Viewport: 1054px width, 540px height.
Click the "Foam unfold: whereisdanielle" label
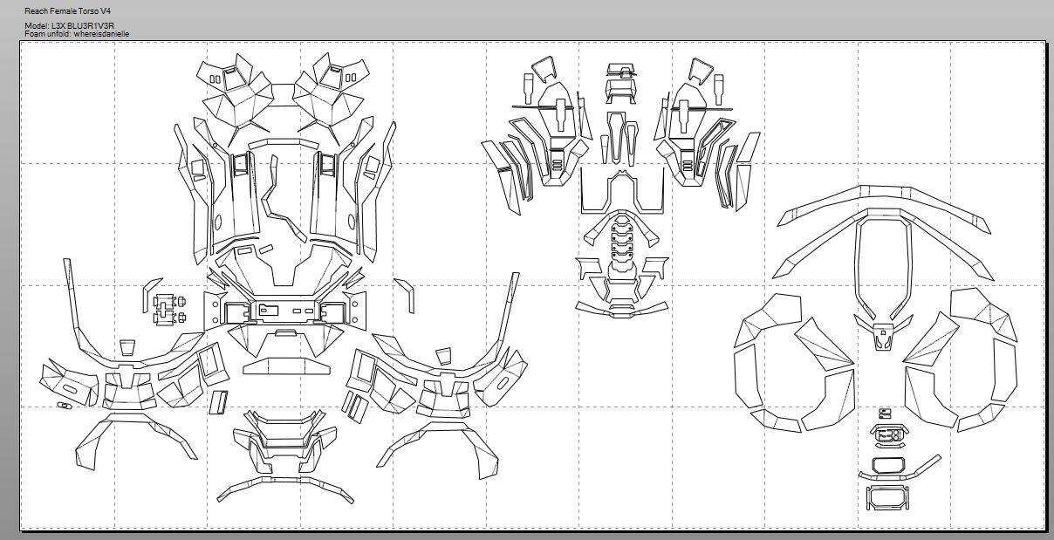coord(77,33)
